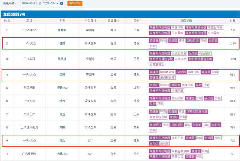240x161 pixels.
Task: Select the 发动机 油耗高 issue tag
Action: click(159, 143)
